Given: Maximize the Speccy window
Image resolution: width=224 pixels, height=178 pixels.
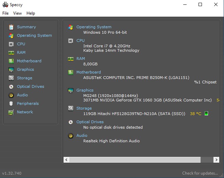Looking at the screenshot, I should click(x=200, y=4).
